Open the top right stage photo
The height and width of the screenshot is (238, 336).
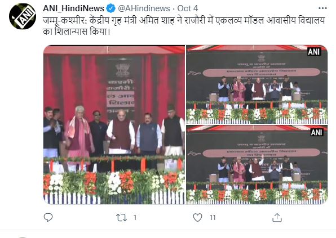tap(257, 84)
